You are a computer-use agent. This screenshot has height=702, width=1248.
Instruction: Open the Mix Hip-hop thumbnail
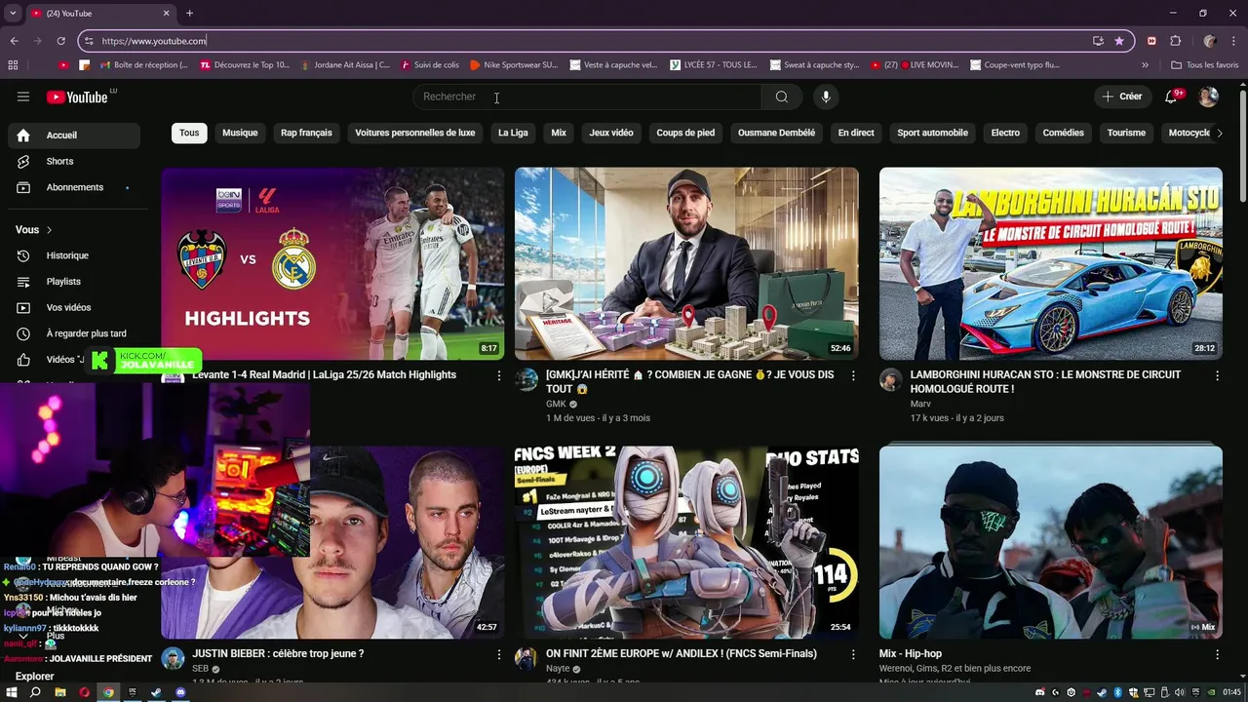pyautogui.click(x=1050, y=543)
